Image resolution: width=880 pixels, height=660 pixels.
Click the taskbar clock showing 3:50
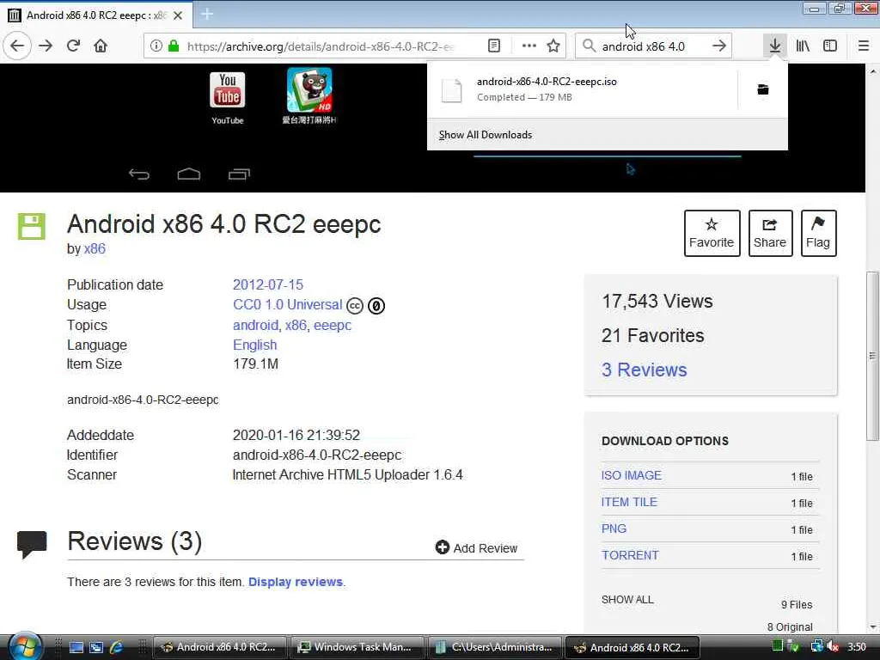click(x=857, y=646)
